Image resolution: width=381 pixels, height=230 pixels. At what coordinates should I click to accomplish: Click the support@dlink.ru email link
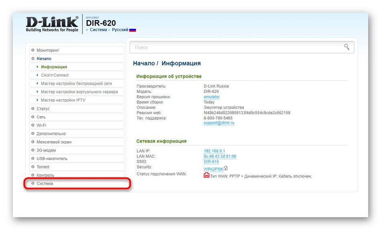[x=219, y=123]
